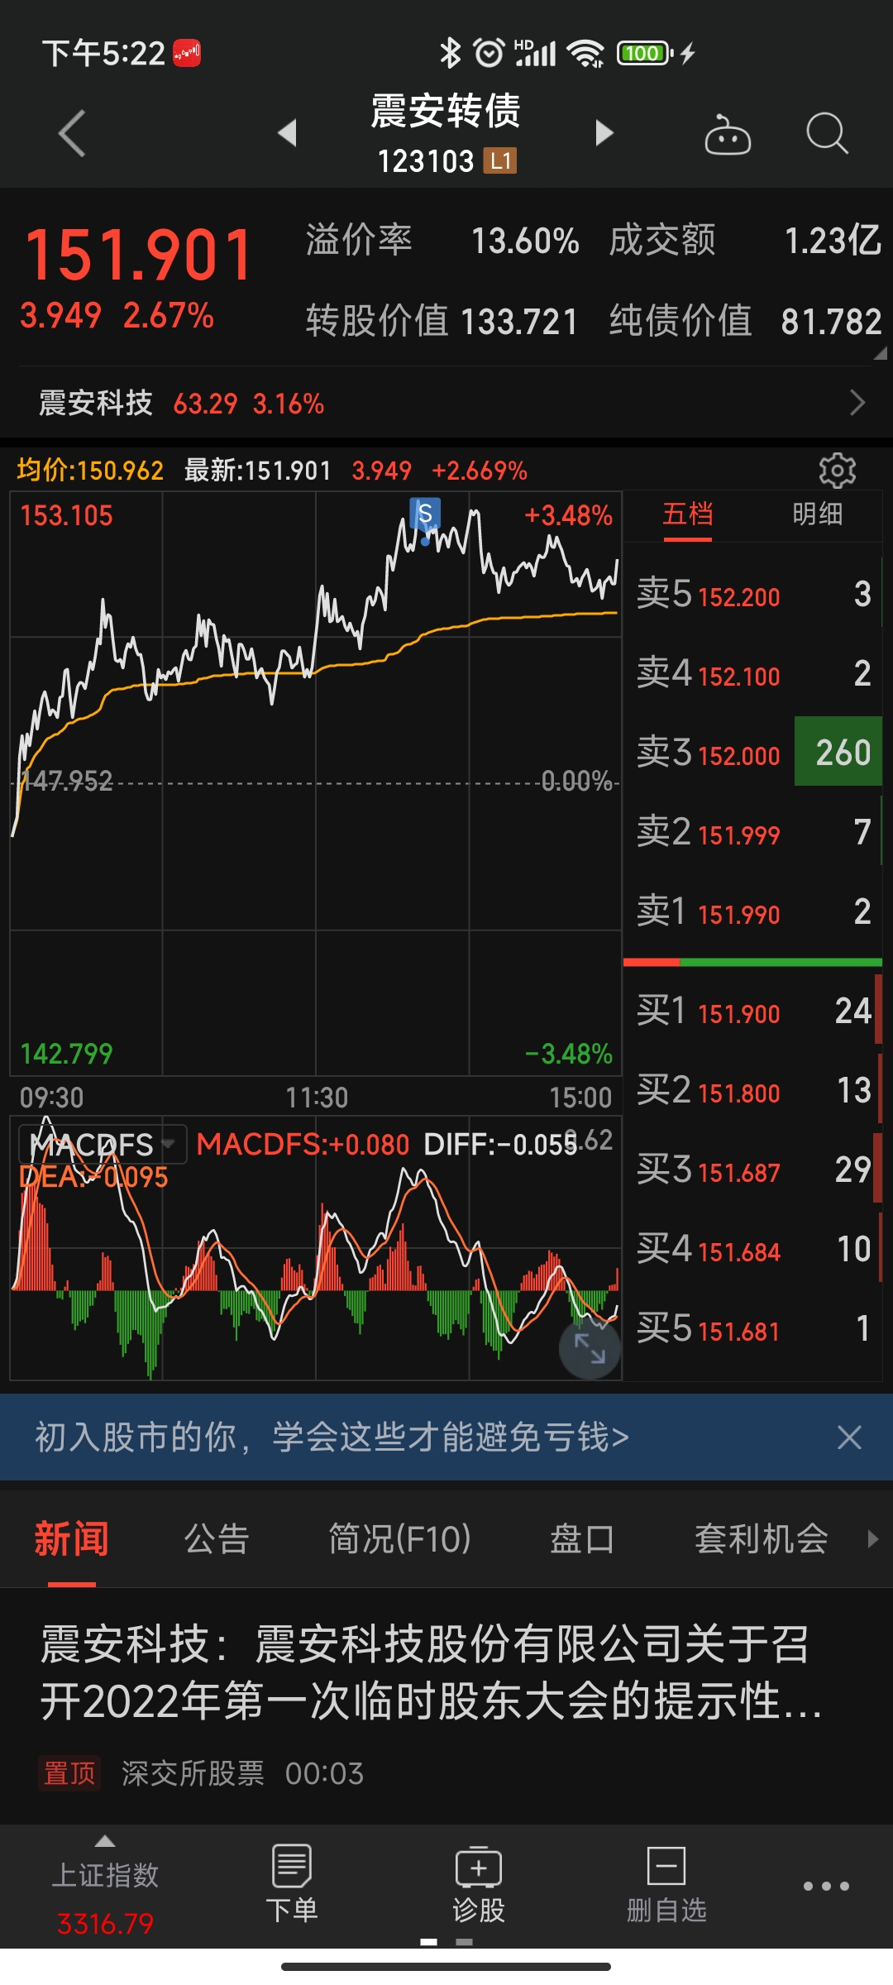Tap the 260 sell volume cell
This screenshot has width=893, height=1985.
click(838, 751)
